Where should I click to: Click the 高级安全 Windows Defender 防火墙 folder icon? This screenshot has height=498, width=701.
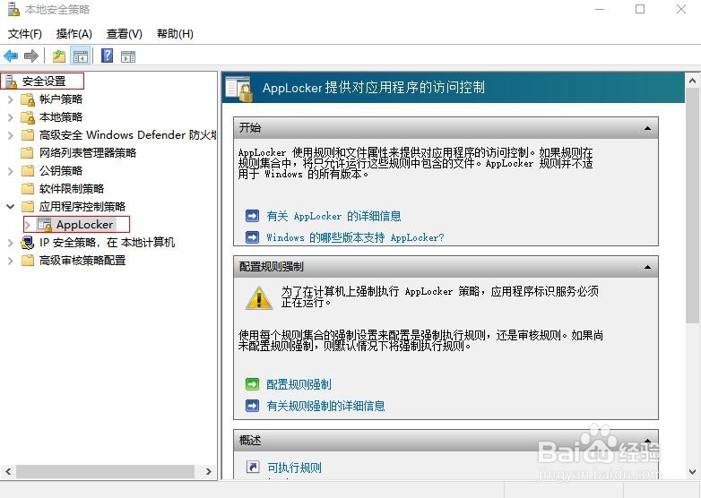click(x=27, y=135)
